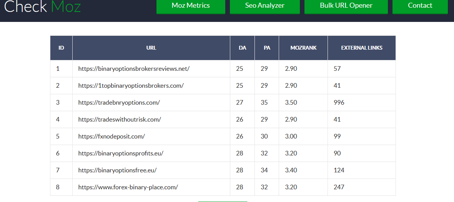Navigate to the Contact page

point(420,6)
